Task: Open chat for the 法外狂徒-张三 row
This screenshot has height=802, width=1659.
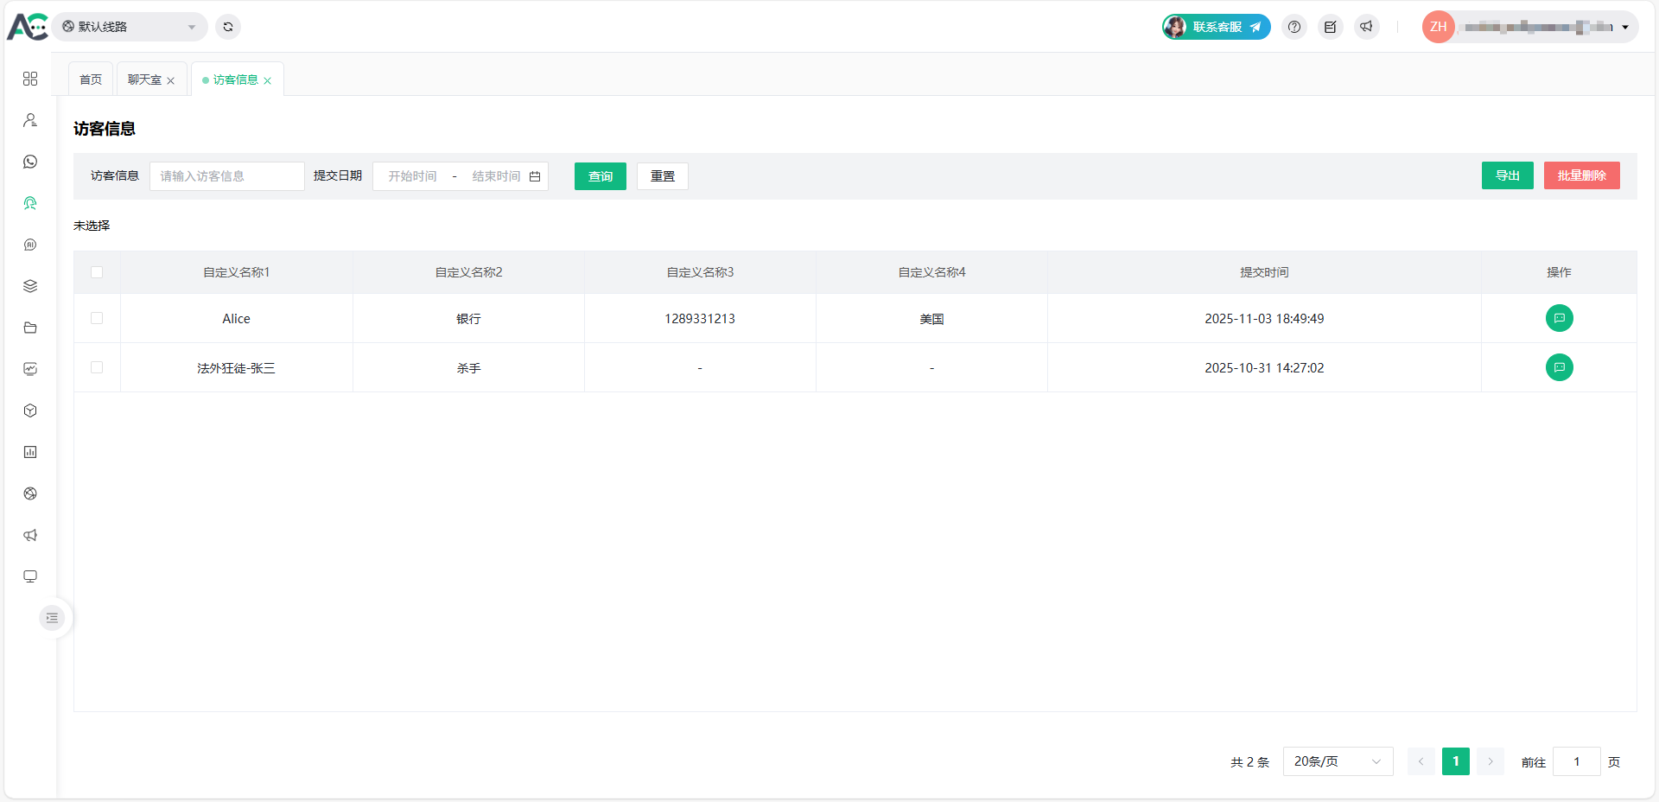Action: (1559, 367)
